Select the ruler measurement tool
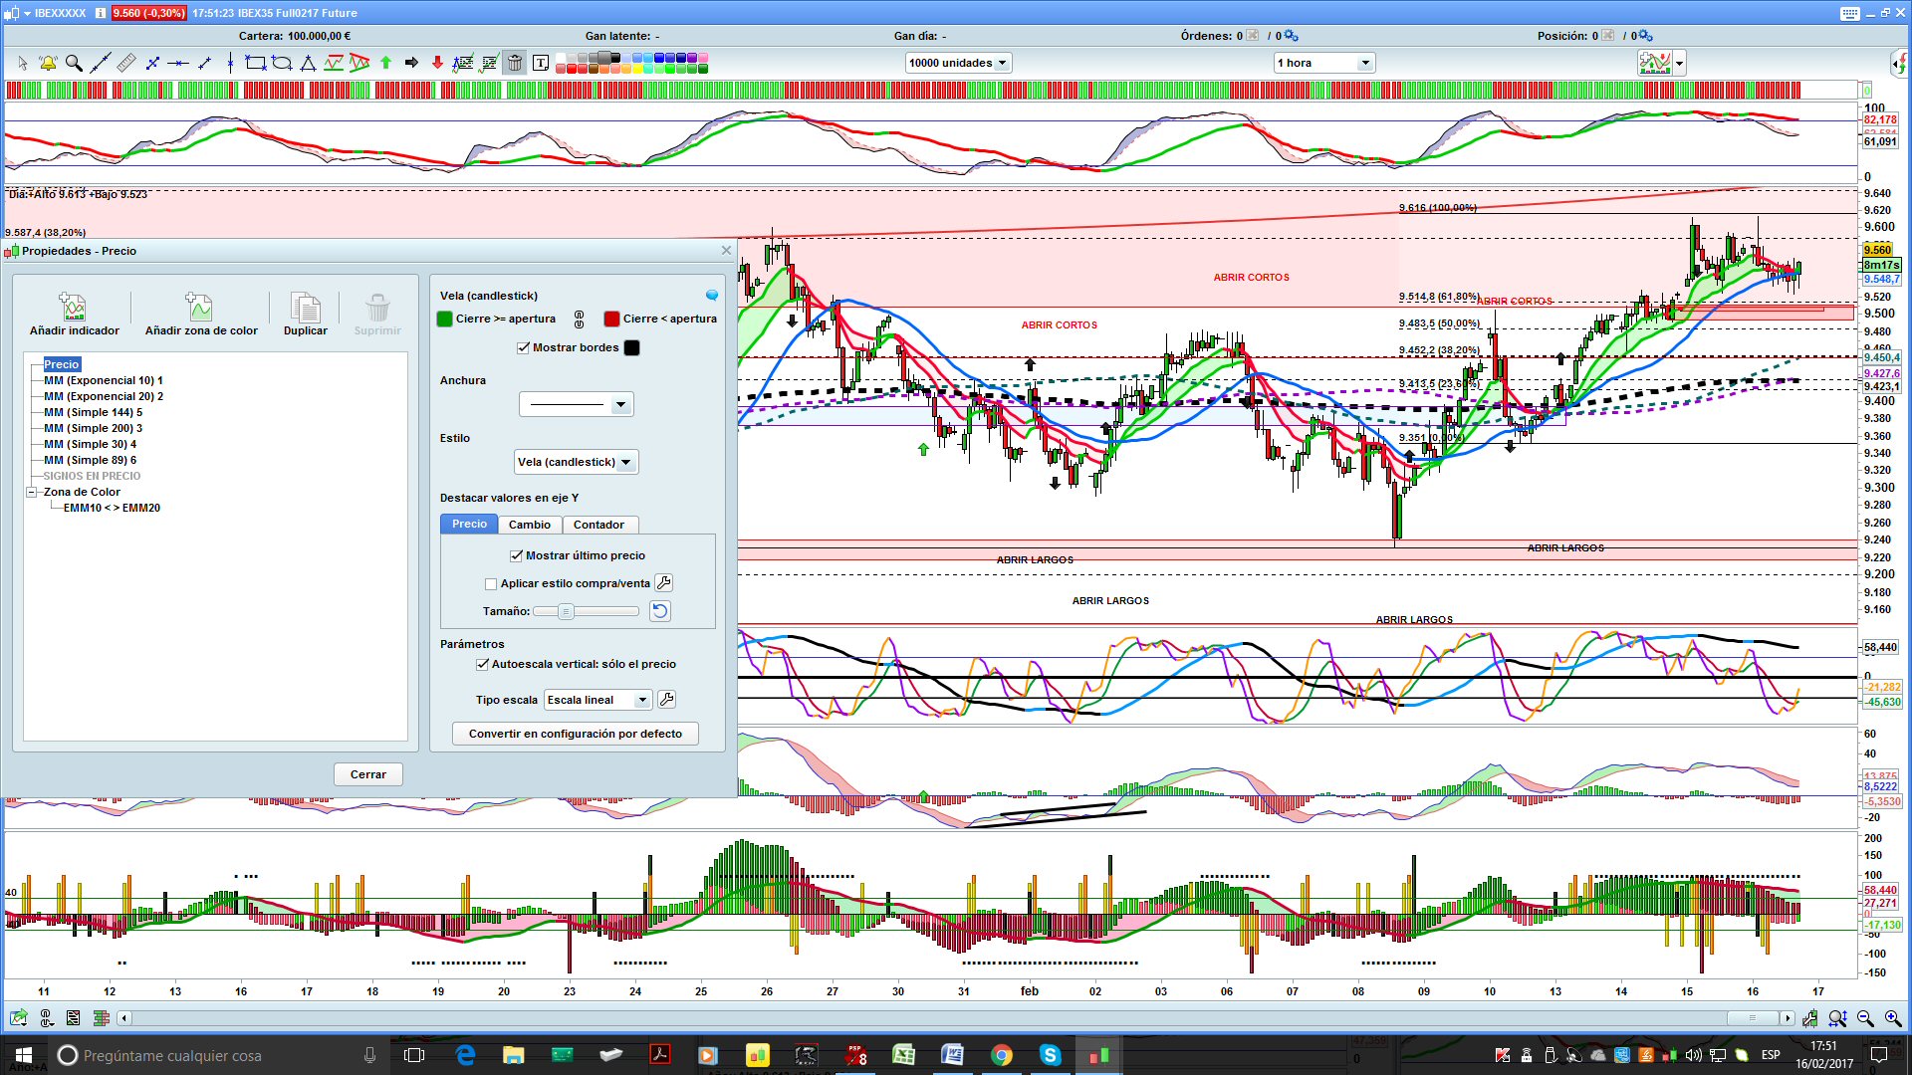 pos(126,63)
